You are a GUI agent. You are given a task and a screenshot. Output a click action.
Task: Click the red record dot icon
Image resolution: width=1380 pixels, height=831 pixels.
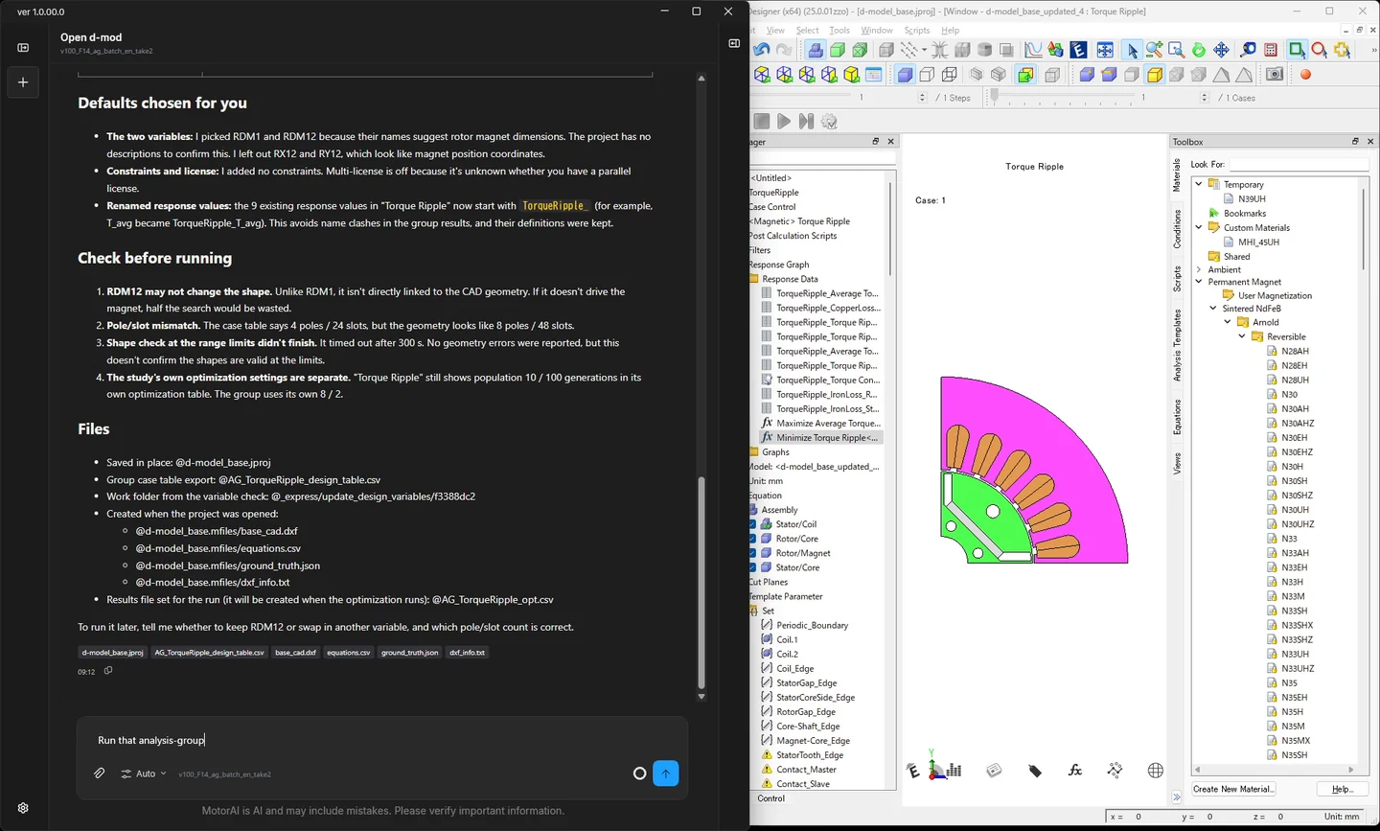point(1305,74)
